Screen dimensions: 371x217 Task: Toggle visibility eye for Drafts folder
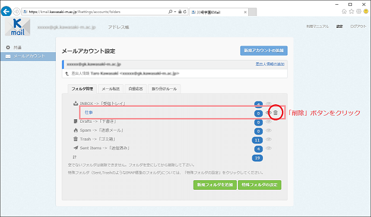268,122
